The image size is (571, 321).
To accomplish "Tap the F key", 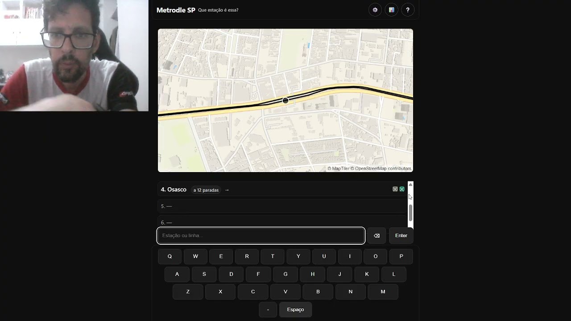I will pyautogui.click(x=258, y=274).
